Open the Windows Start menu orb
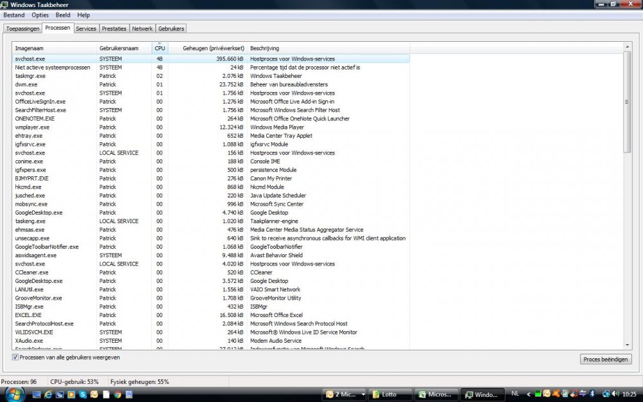 click(14, 394)
